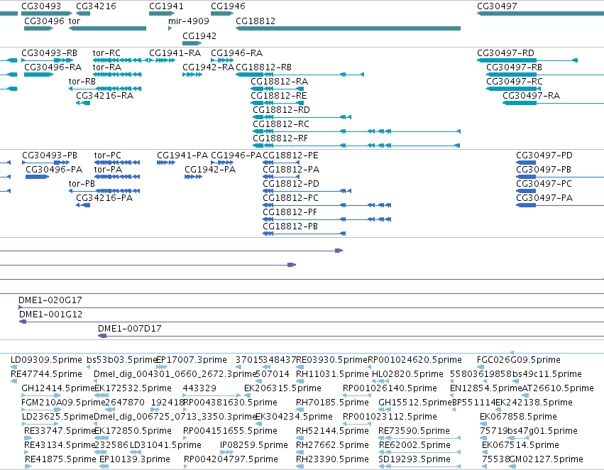Open transcript label CG1941-RA
604x470 pixels.
point(175,53)
